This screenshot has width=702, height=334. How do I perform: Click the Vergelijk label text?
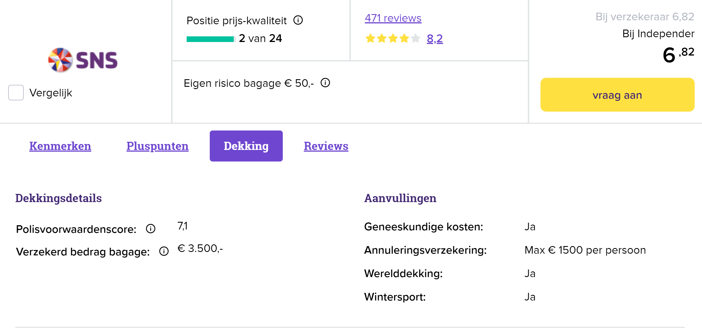(x=51, y=93)
